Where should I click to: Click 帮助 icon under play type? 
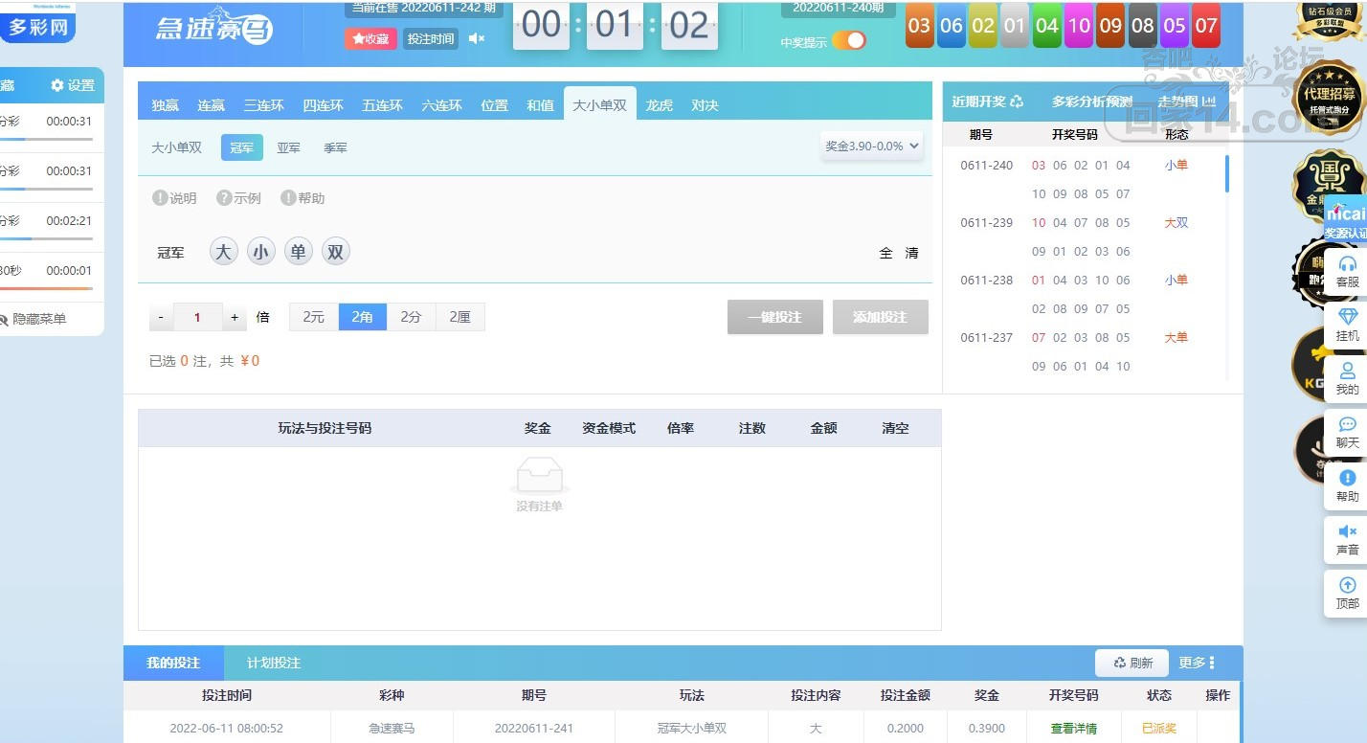click(303, 198)
